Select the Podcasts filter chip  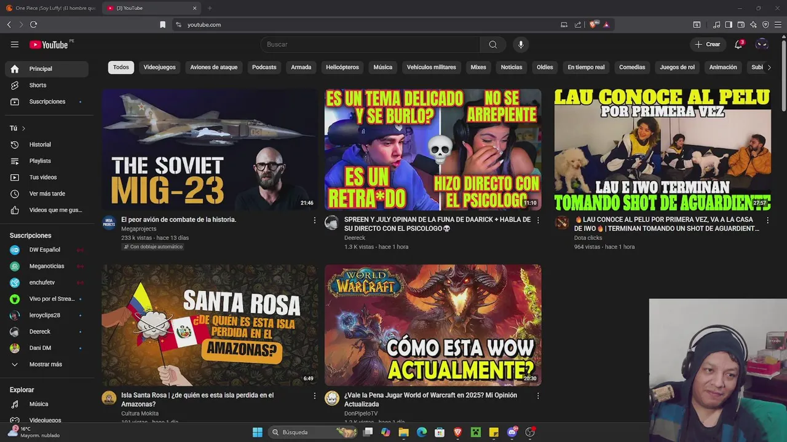264,67
